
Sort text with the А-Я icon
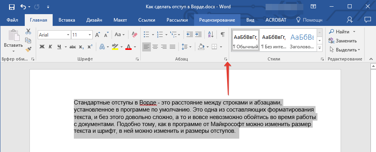click(x=211, y=35)
